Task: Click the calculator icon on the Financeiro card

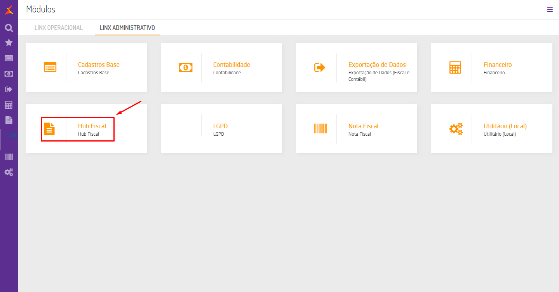Action: point(455,67)
